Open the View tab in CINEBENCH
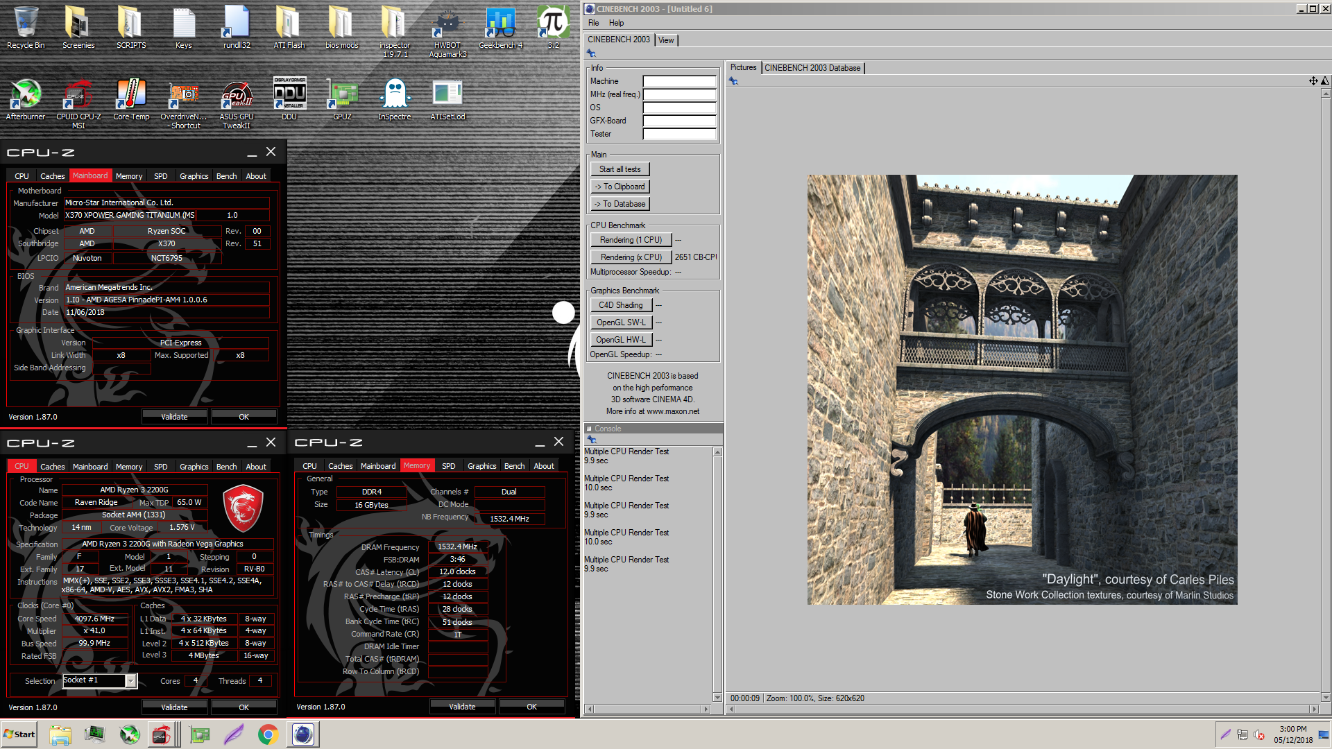Viewport: 1332px width, 749px height. click(x=666, y=40)
